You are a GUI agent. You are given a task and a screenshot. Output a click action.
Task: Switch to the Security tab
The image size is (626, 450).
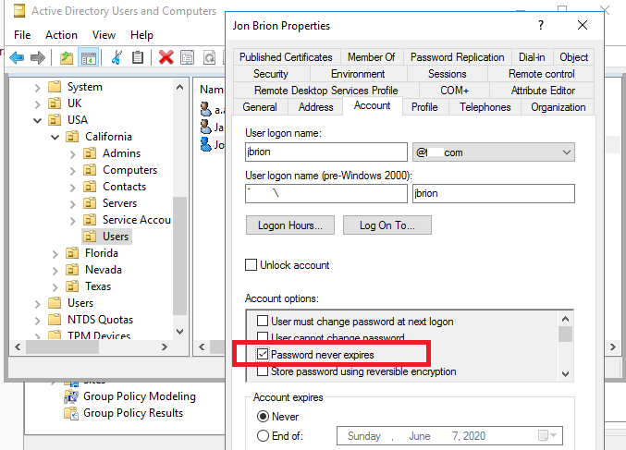(271, 74)
